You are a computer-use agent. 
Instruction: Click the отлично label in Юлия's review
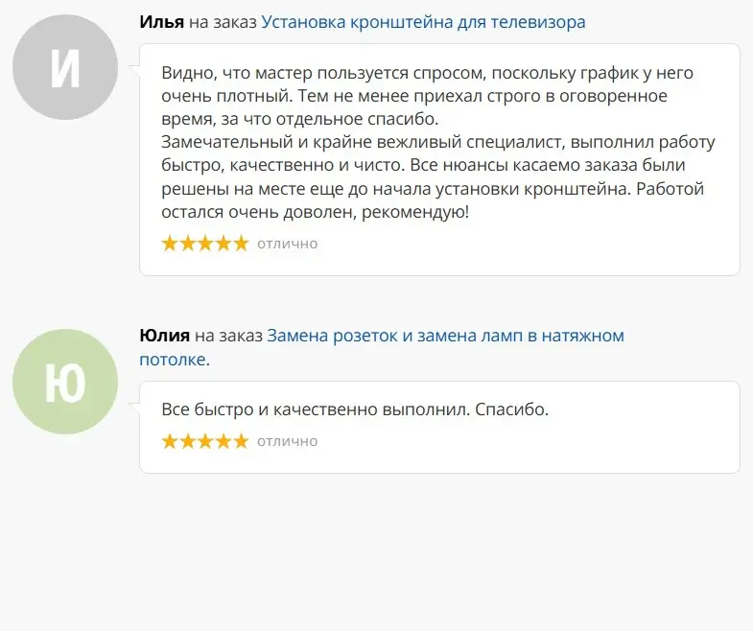click(x=287, y=441)
